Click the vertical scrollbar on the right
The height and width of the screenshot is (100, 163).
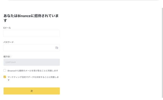pos(162,53)
